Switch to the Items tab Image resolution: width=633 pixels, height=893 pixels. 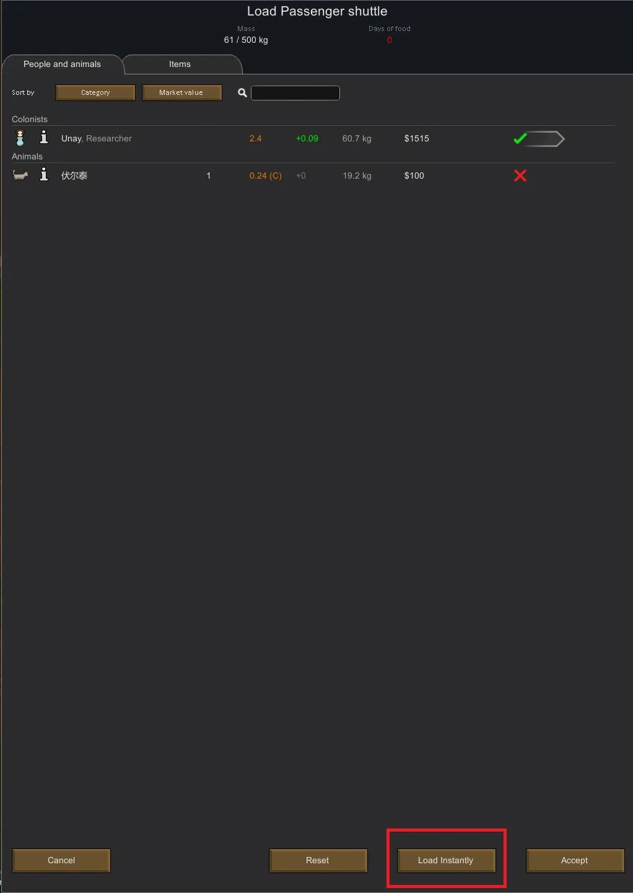pyautogui.click(x=180, y=64)
